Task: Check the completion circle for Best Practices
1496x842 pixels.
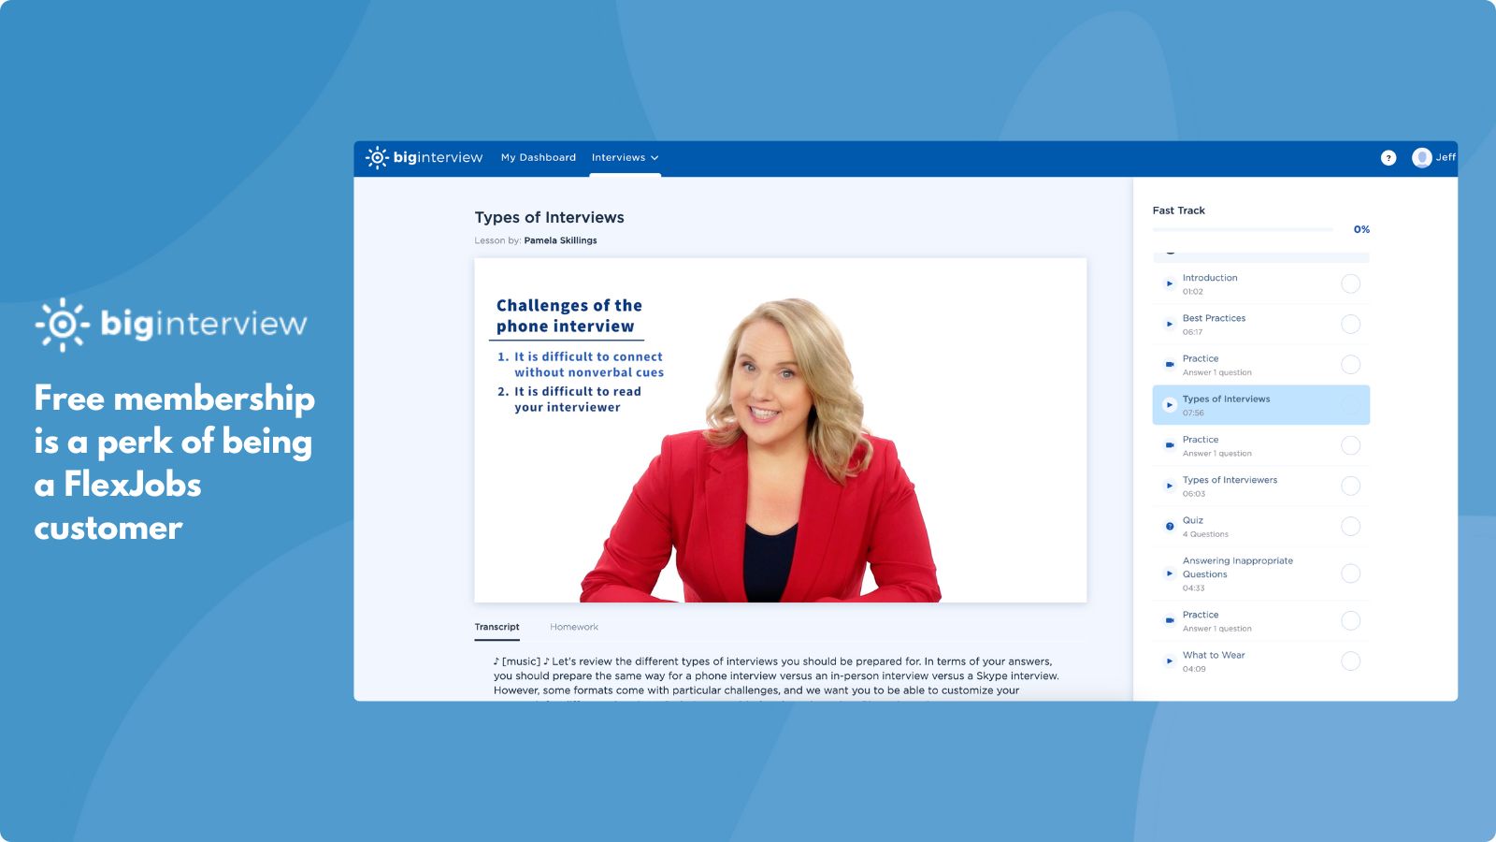Action: 1351,324
